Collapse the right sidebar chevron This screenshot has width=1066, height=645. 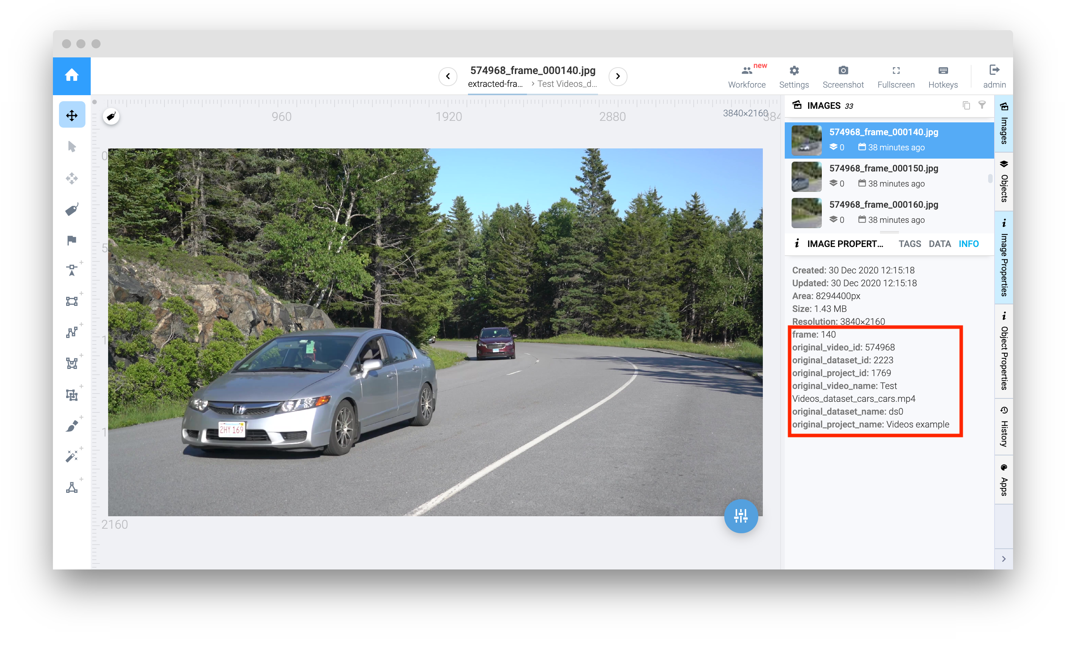[x=1004, y=559]
